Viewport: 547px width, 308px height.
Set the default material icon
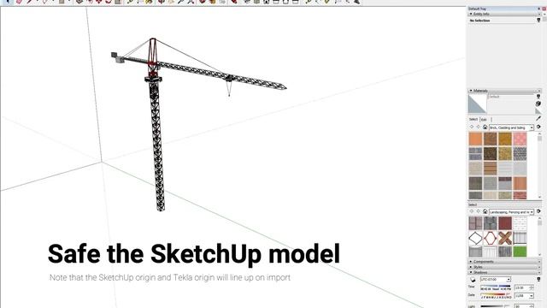tap(538, 111)
